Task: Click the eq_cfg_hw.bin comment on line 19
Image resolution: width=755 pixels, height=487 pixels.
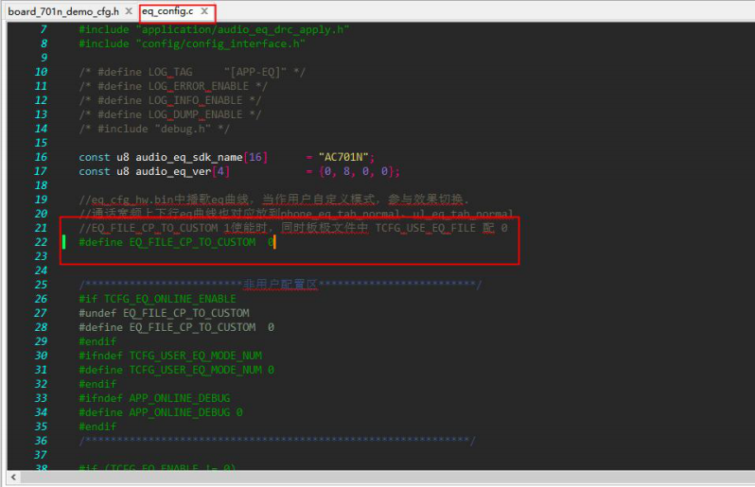Action: (x=274, y=200)
